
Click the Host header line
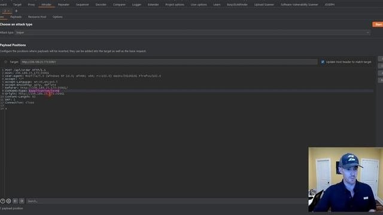click(x=27, y=73)
